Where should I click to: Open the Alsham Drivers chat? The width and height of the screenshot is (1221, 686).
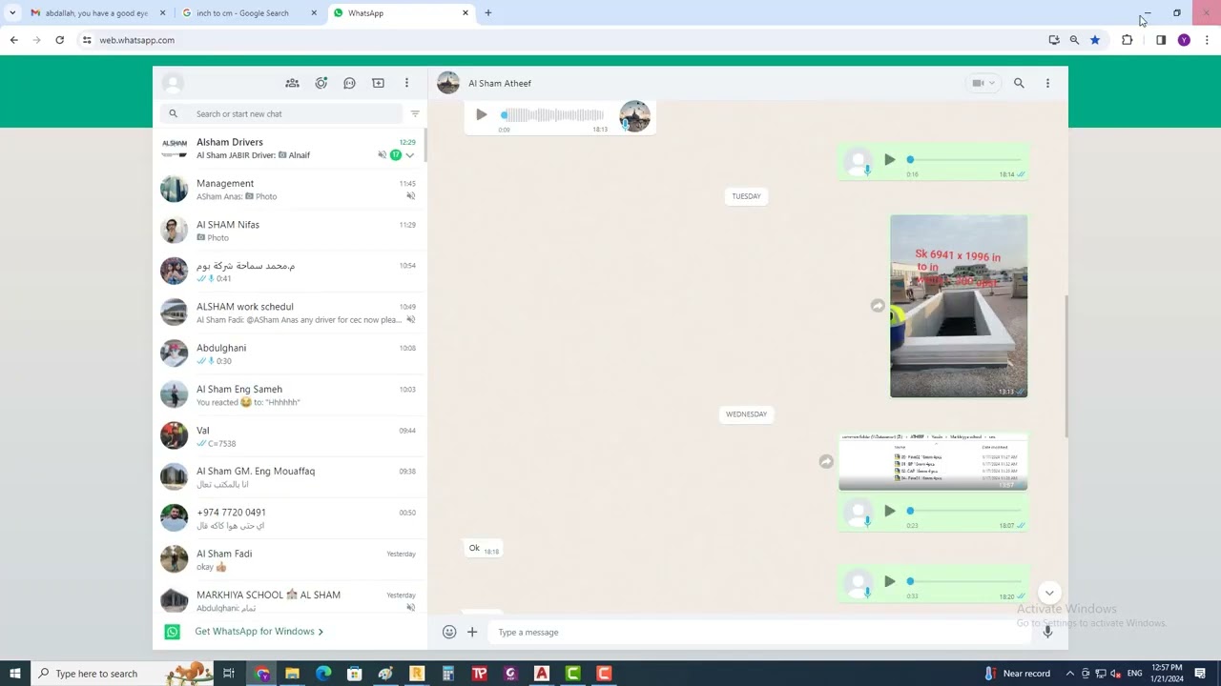[289, 149]
